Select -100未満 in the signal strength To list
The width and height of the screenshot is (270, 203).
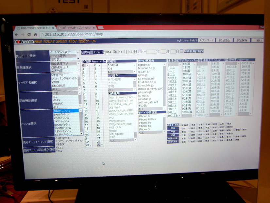pyautogui.click(x=246, y=63)
